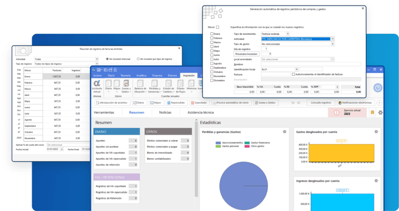The height and width of the screenshot is (211, 399).
Task: Open the Actividad dropdown in Generación window
Action: pos(333,39)
